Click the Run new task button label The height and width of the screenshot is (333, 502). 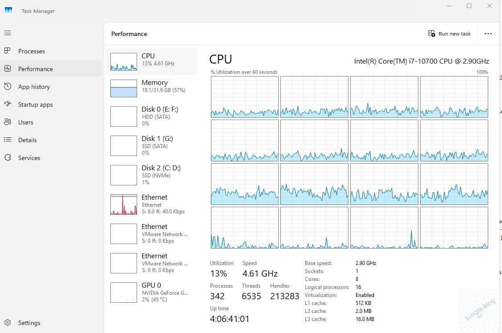tap(455, 34)
